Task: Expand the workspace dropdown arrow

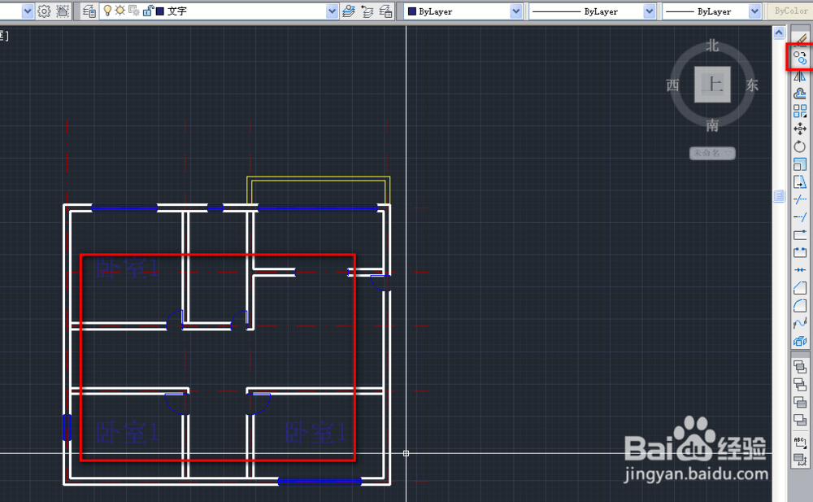Action: 28,11
